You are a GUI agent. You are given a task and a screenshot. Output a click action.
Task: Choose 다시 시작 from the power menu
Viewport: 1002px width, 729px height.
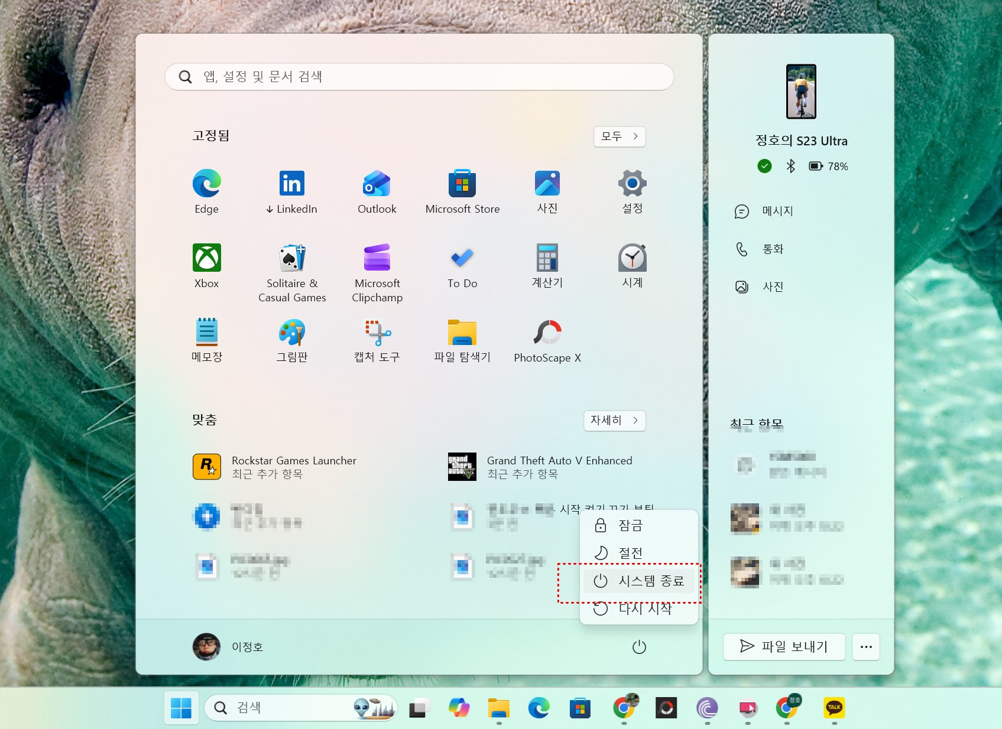tap(639, 608)
